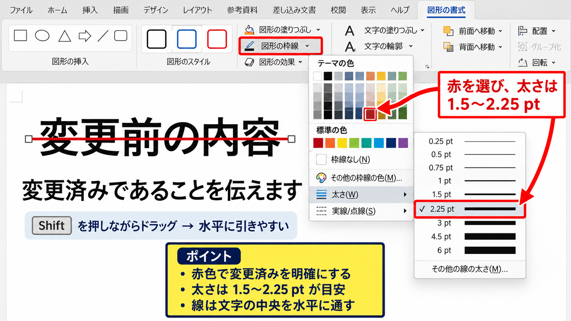Select 0.75 pt line weight
The image size is (571, 321).
pyautogui.click(x=470, y=168)
